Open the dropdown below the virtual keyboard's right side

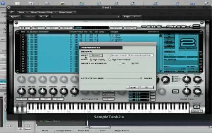(197, 111)
